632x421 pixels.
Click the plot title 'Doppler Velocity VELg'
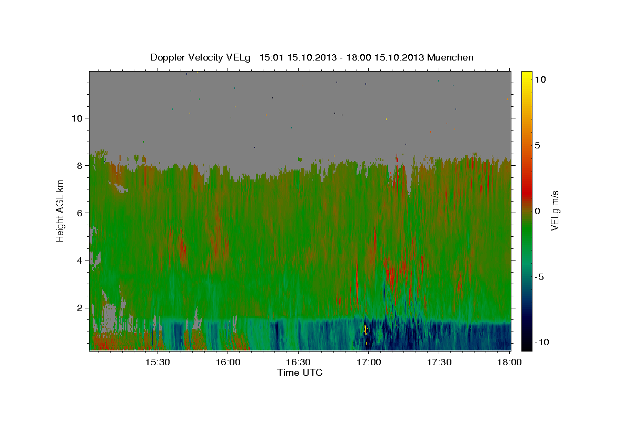(201, 57)
